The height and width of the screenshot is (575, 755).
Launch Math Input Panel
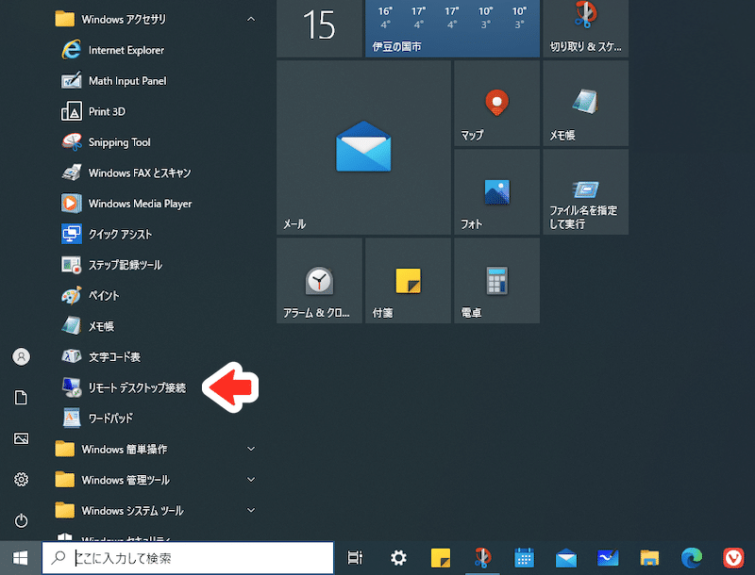coord(154,81)
